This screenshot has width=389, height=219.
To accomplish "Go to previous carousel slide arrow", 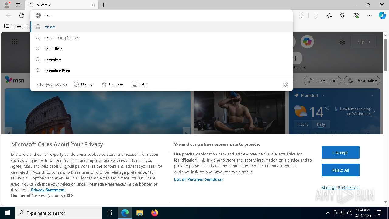I will (x=9, y=131).
